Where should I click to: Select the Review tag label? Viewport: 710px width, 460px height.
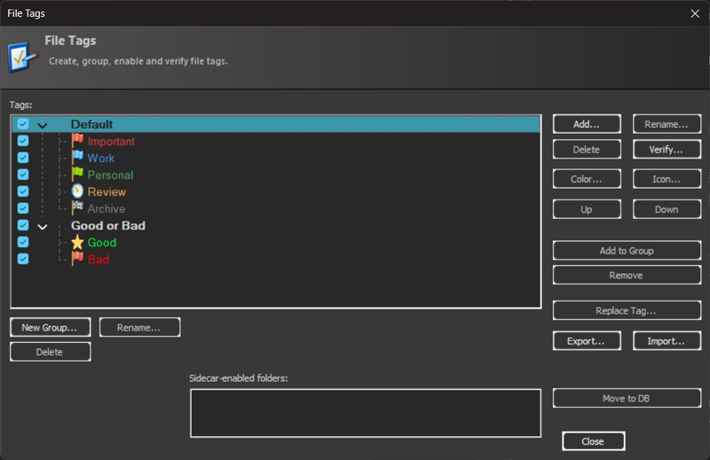click(106, 191)
